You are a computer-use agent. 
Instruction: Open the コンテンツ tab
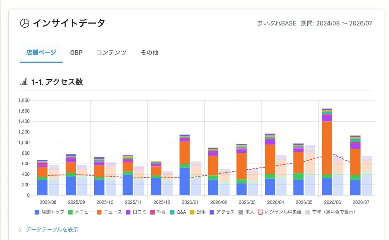point(111,52)
